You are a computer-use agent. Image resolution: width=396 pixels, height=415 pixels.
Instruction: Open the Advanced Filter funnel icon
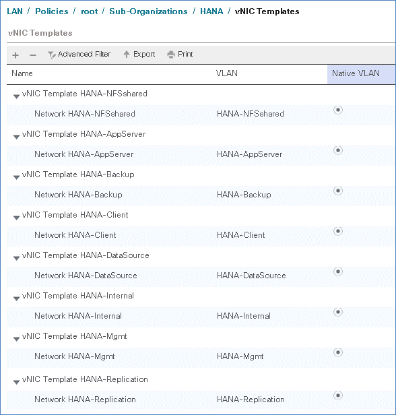(x=52, y=55)
